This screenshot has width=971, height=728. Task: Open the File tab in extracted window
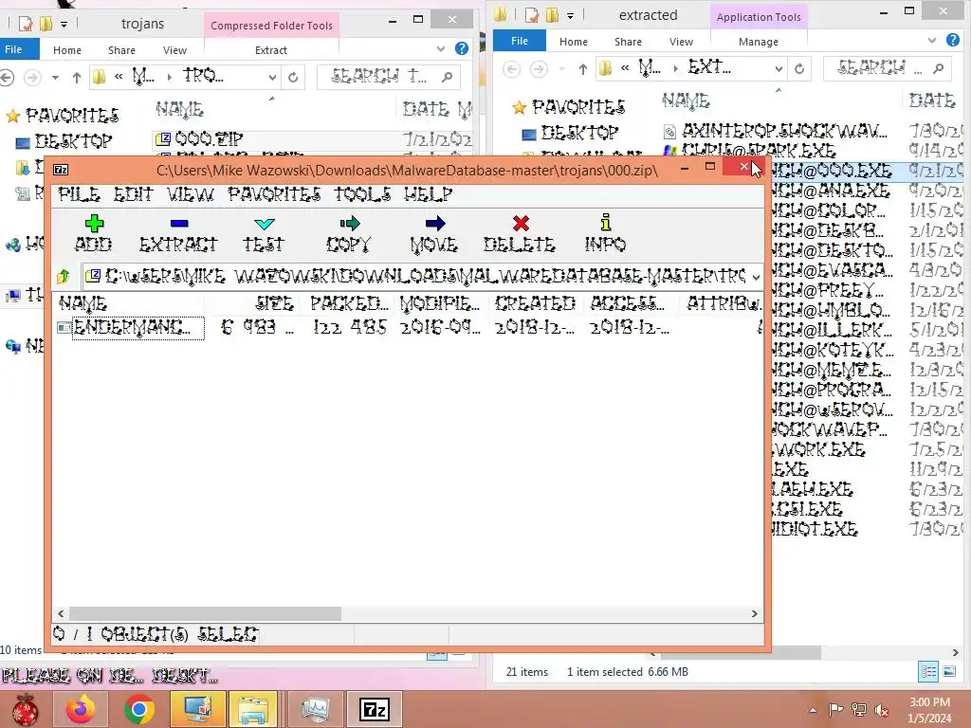pos(519,41)
